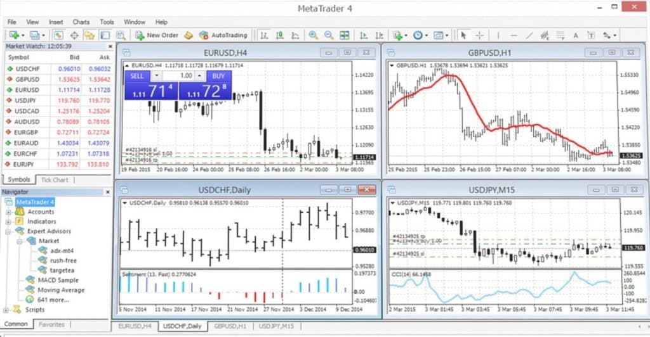Select the Cursor arrow tool

(463, 35)
